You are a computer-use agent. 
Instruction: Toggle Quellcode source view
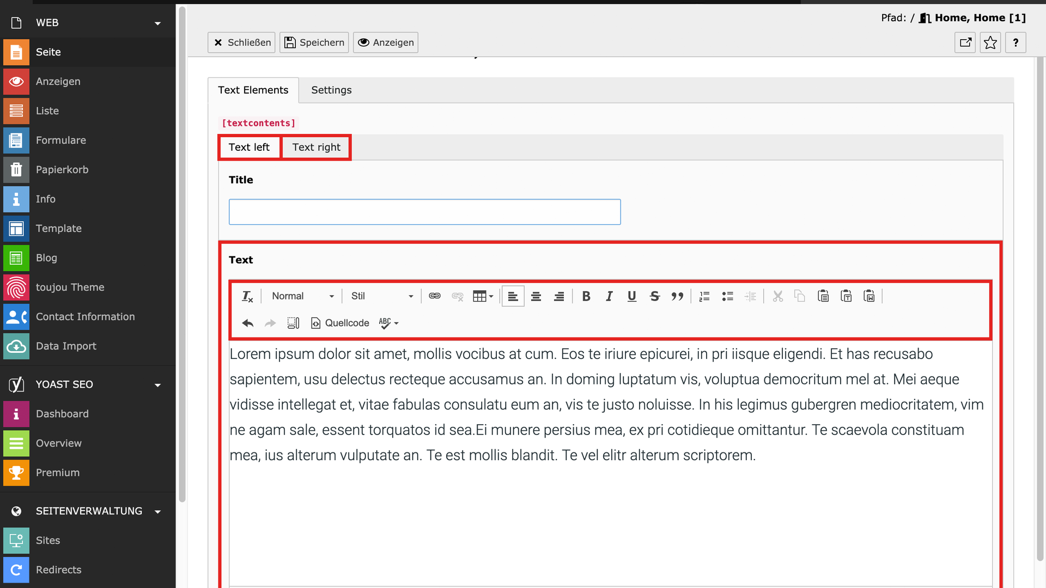click(x=340, y=323)
